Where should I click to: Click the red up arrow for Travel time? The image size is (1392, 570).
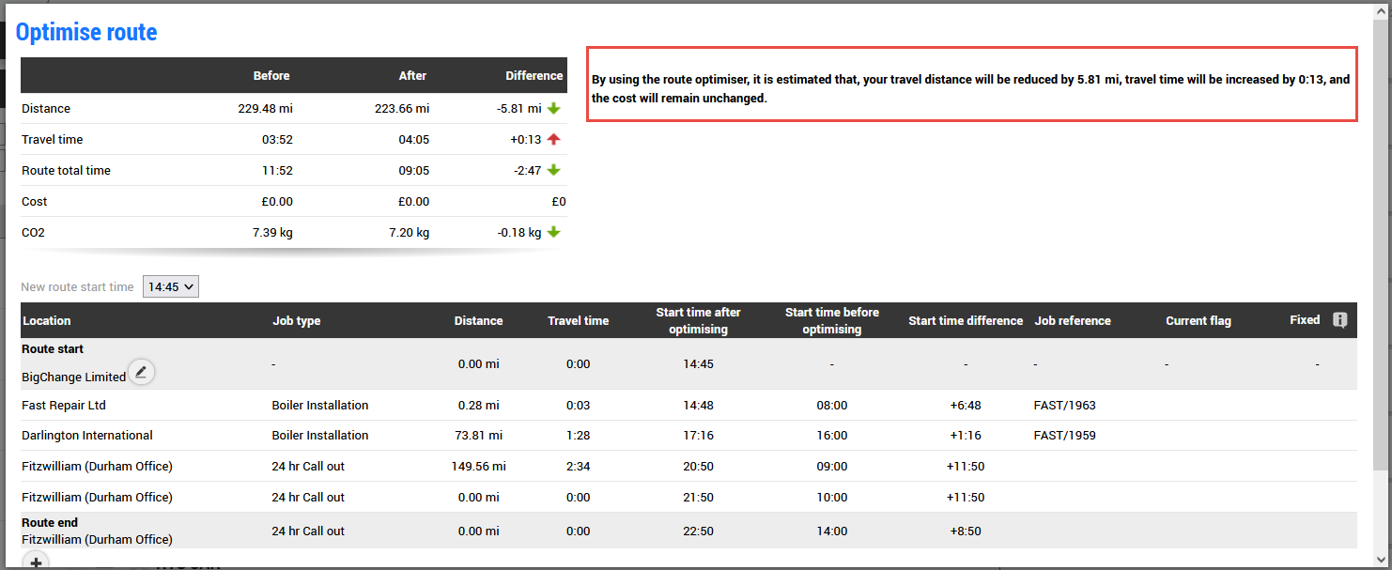coord(554,140)
